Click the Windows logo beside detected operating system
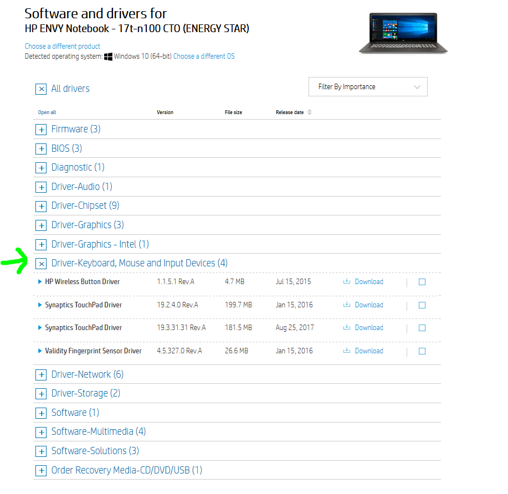 pyautogui.click(x=109, y=56)
